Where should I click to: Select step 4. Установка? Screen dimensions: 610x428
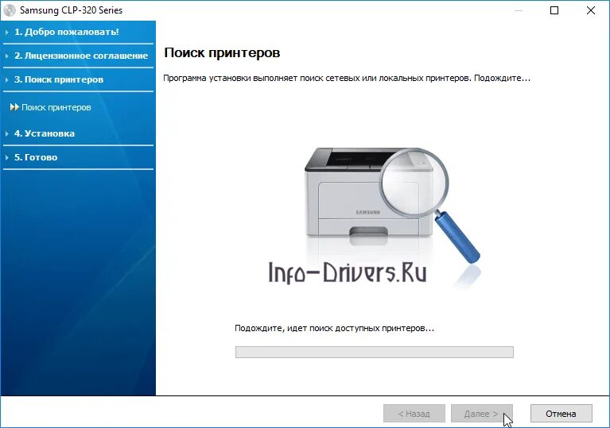(x=45, y=133)
